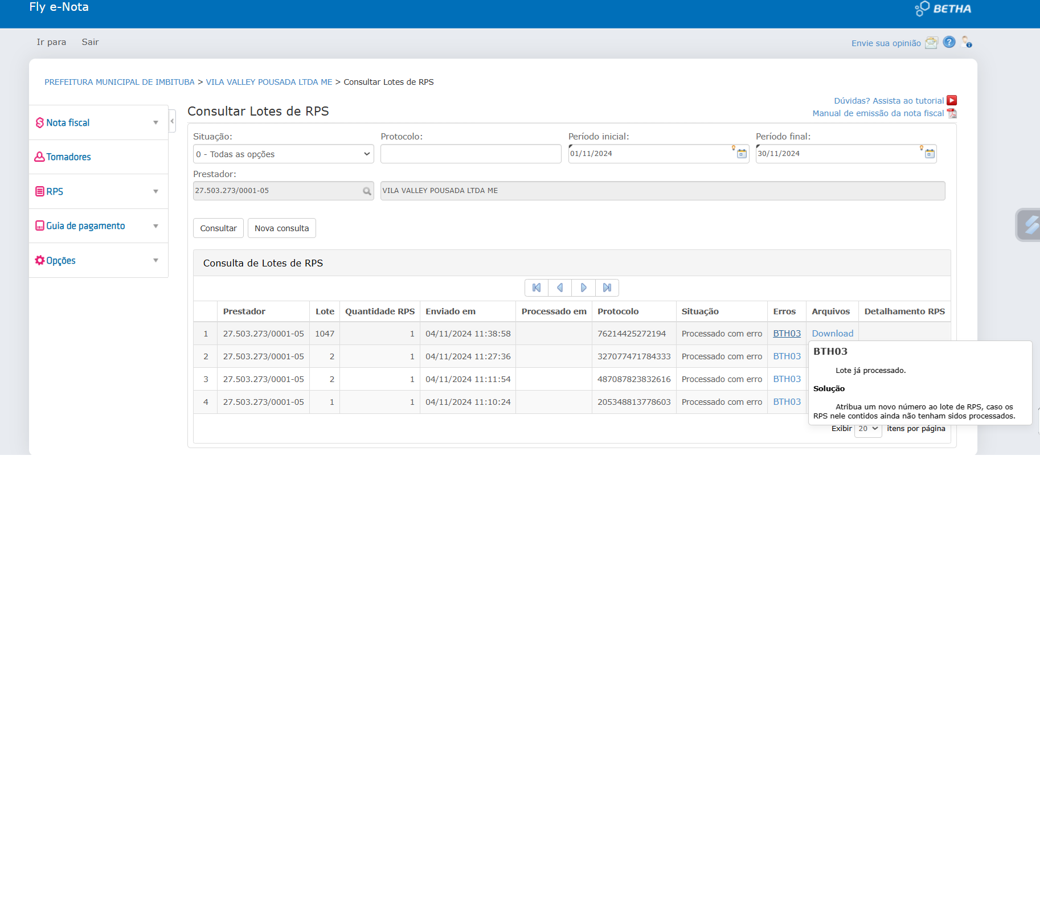Collapse the left sidebar panel
The image size is (1040, 911).
[x=172, y=121]
